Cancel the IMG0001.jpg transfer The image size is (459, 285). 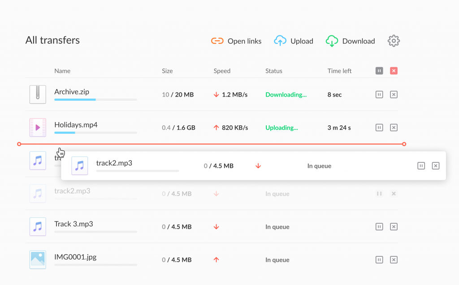pyautogui.click(x=394, y=259)
